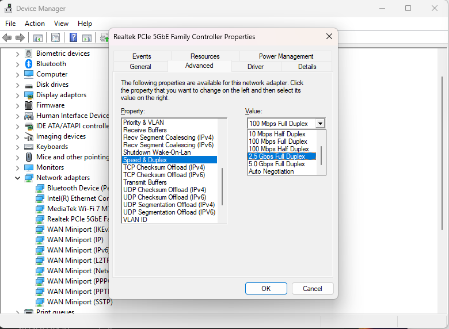449x329 pixels.
Task: Expand the Imaging devices node
Action: point(17,137)
